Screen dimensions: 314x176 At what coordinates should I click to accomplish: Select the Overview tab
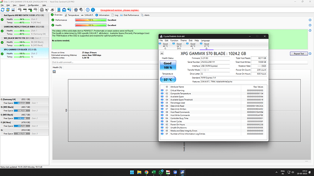point(57,15)
